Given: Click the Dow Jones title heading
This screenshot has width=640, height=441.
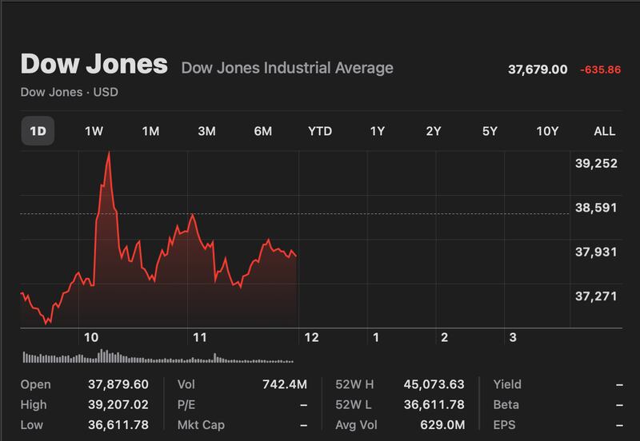Looking at the screenshot, I should point(94,65).
